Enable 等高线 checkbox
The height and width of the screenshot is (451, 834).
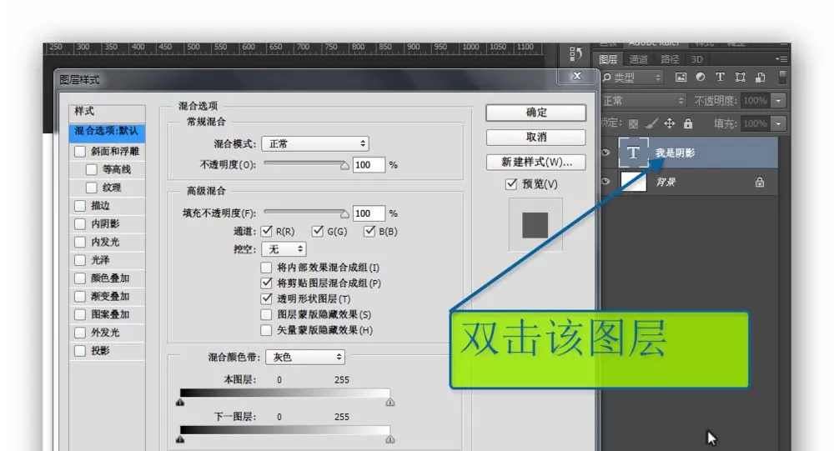[x=92, y=170]
